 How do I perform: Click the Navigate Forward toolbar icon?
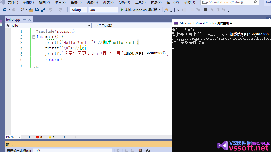tap(14, 10)
